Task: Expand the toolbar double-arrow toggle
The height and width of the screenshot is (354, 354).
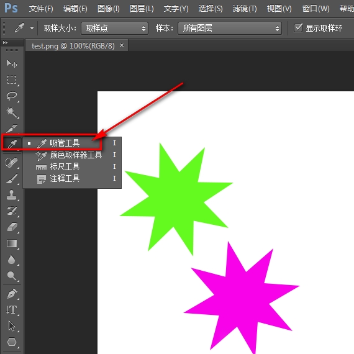Action: [x=5, y=42]
